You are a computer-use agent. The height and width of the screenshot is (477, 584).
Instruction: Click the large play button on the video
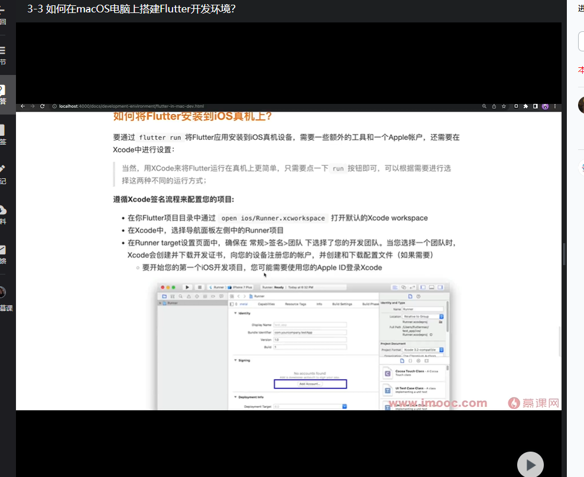coord(530,465)
